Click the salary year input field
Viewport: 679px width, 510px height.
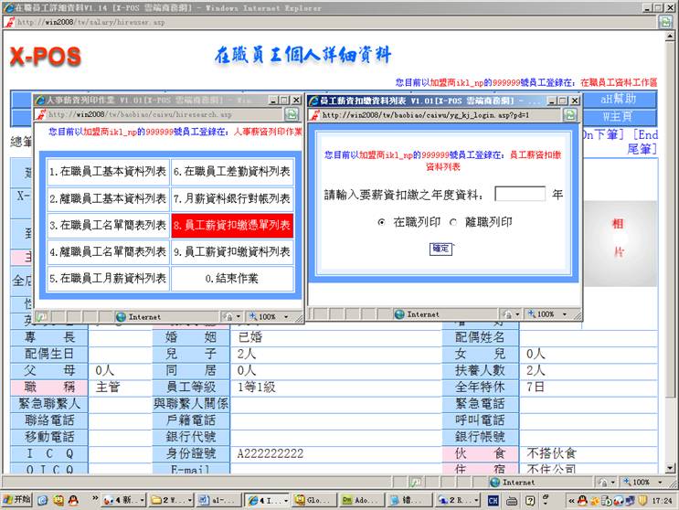[x=520, y=194]
